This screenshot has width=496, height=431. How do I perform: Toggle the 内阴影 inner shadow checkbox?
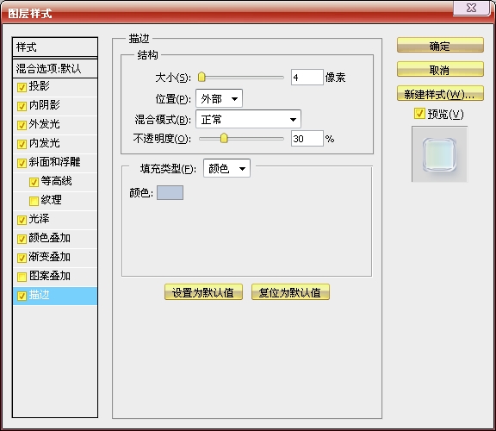(22, 106)
